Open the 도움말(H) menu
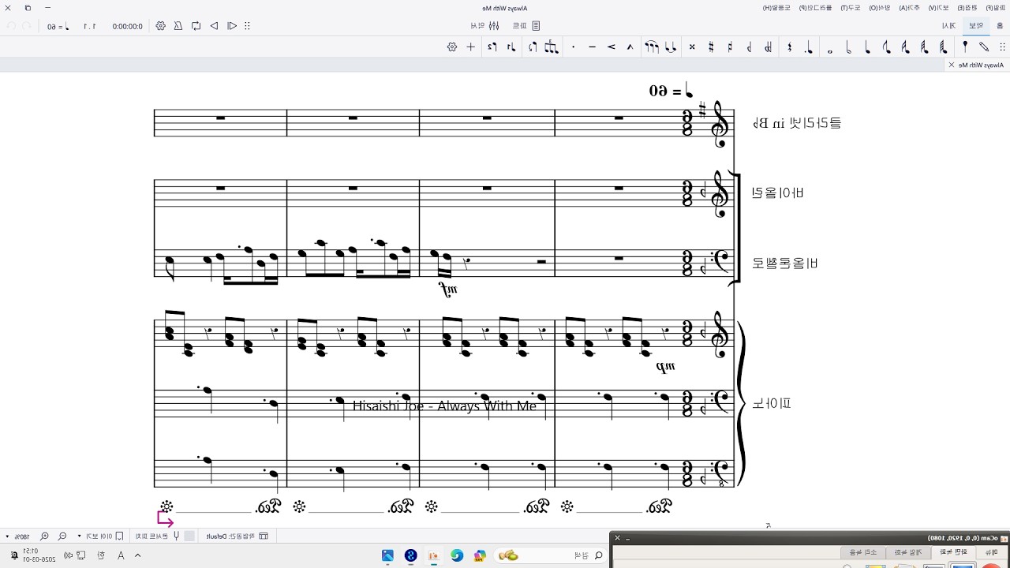Image resolution: width=1010 pixels, height=568 pixels. coord(776,7)
